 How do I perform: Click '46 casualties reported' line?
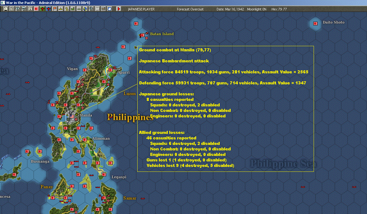[x=171, y=138]
